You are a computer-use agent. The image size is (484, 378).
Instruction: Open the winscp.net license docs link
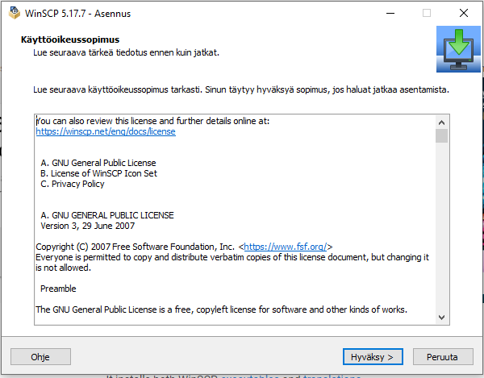click(105, 131)
